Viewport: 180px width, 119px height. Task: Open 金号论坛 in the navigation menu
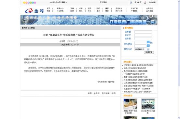pos(150,8)
